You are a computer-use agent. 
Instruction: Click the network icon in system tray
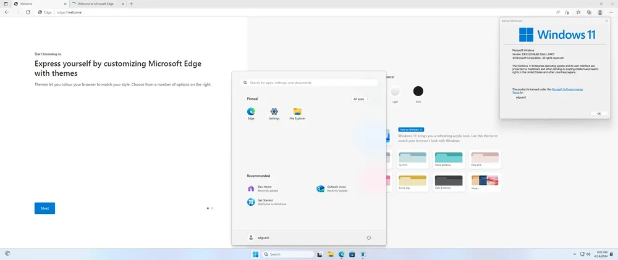click(x=582, y=254)
